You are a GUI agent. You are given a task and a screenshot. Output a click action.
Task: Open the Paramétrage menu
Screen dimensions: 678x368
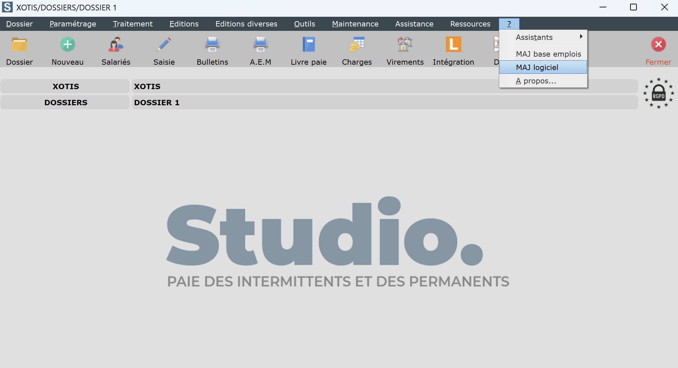click(73, 24)
